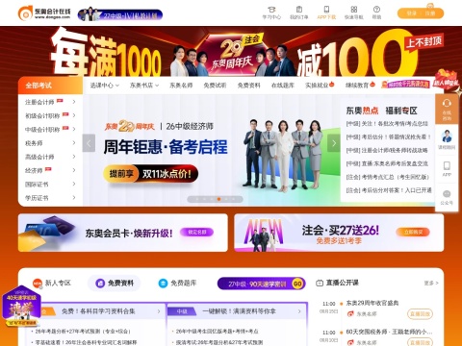
Task: Open [中级] 注册会计师/税务师转战攻略 link
Action: (x=387, y=150)
